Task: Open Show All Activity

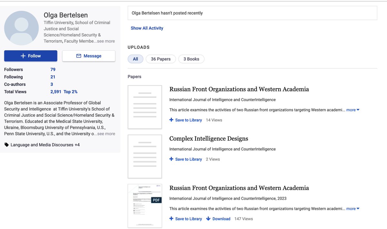Action: [x=147, y=28]
